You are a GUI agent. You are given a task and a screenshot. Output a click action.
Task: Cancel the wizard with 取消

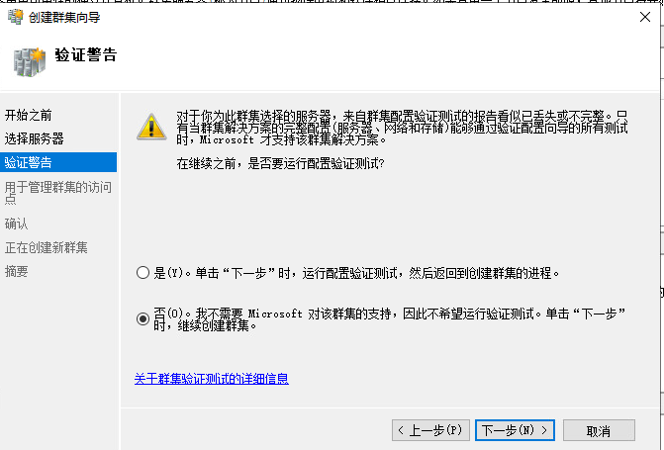pyautogui.click(x=599, y=430)
